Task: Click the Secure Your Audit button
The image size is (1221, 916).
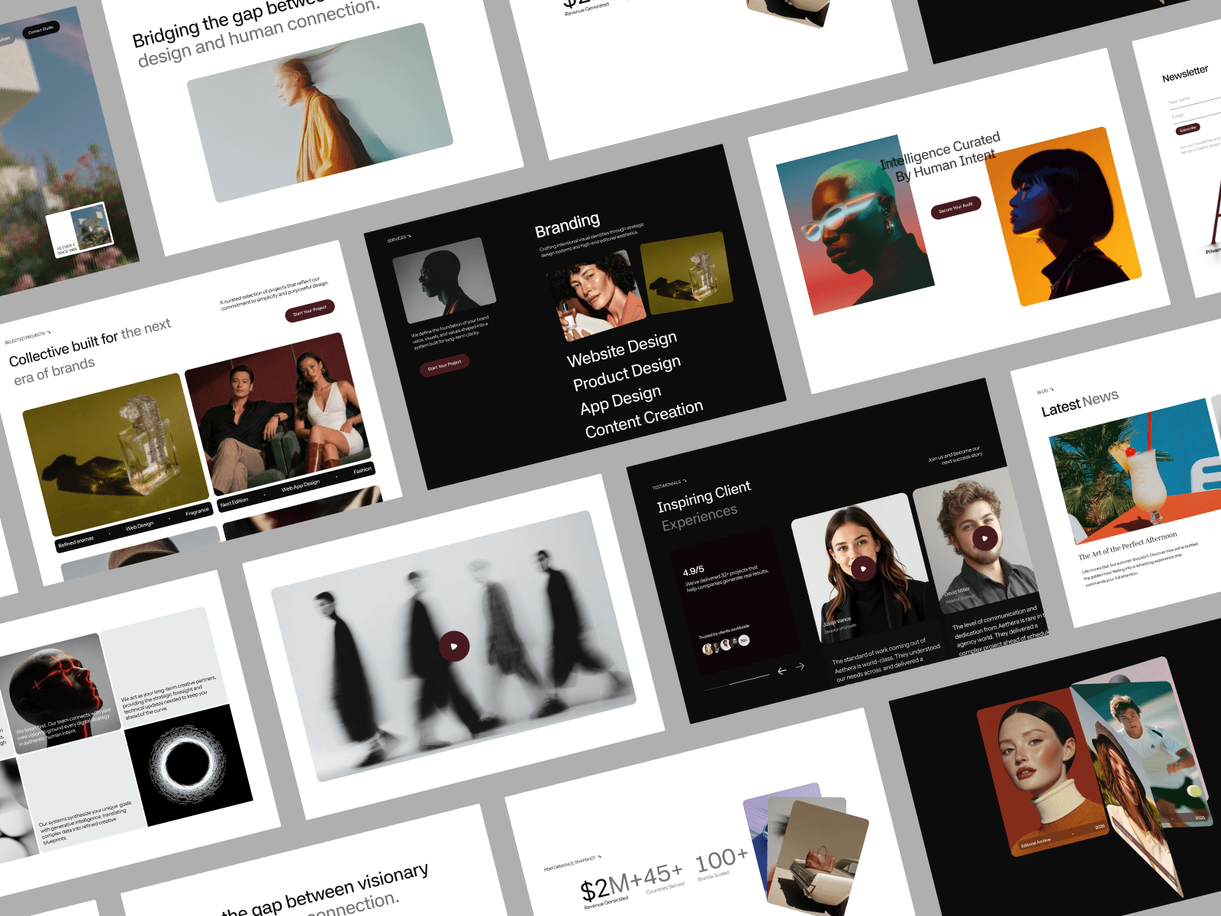Action: click(x=955, y=207)
